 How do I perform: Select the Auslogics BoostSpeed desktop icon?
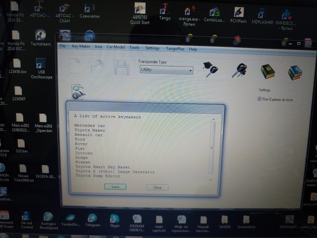48,221
